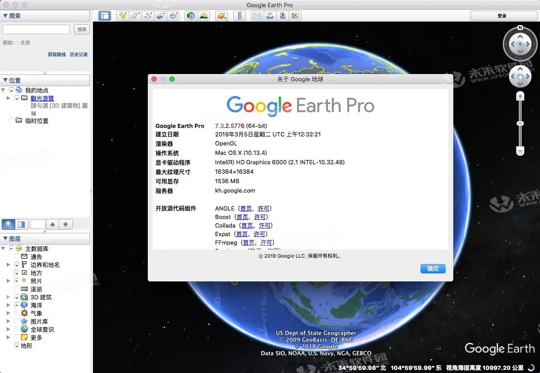Click the move down arrow button
Viewport: 540px width, 373px height.
point(66,224)
